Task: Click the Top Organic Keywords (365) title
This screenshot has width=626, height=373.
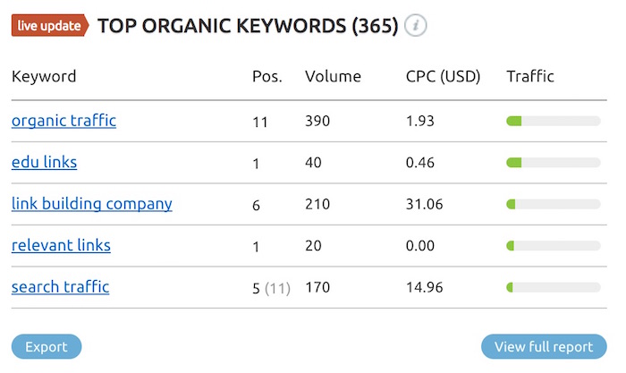Action: (248, 26)
